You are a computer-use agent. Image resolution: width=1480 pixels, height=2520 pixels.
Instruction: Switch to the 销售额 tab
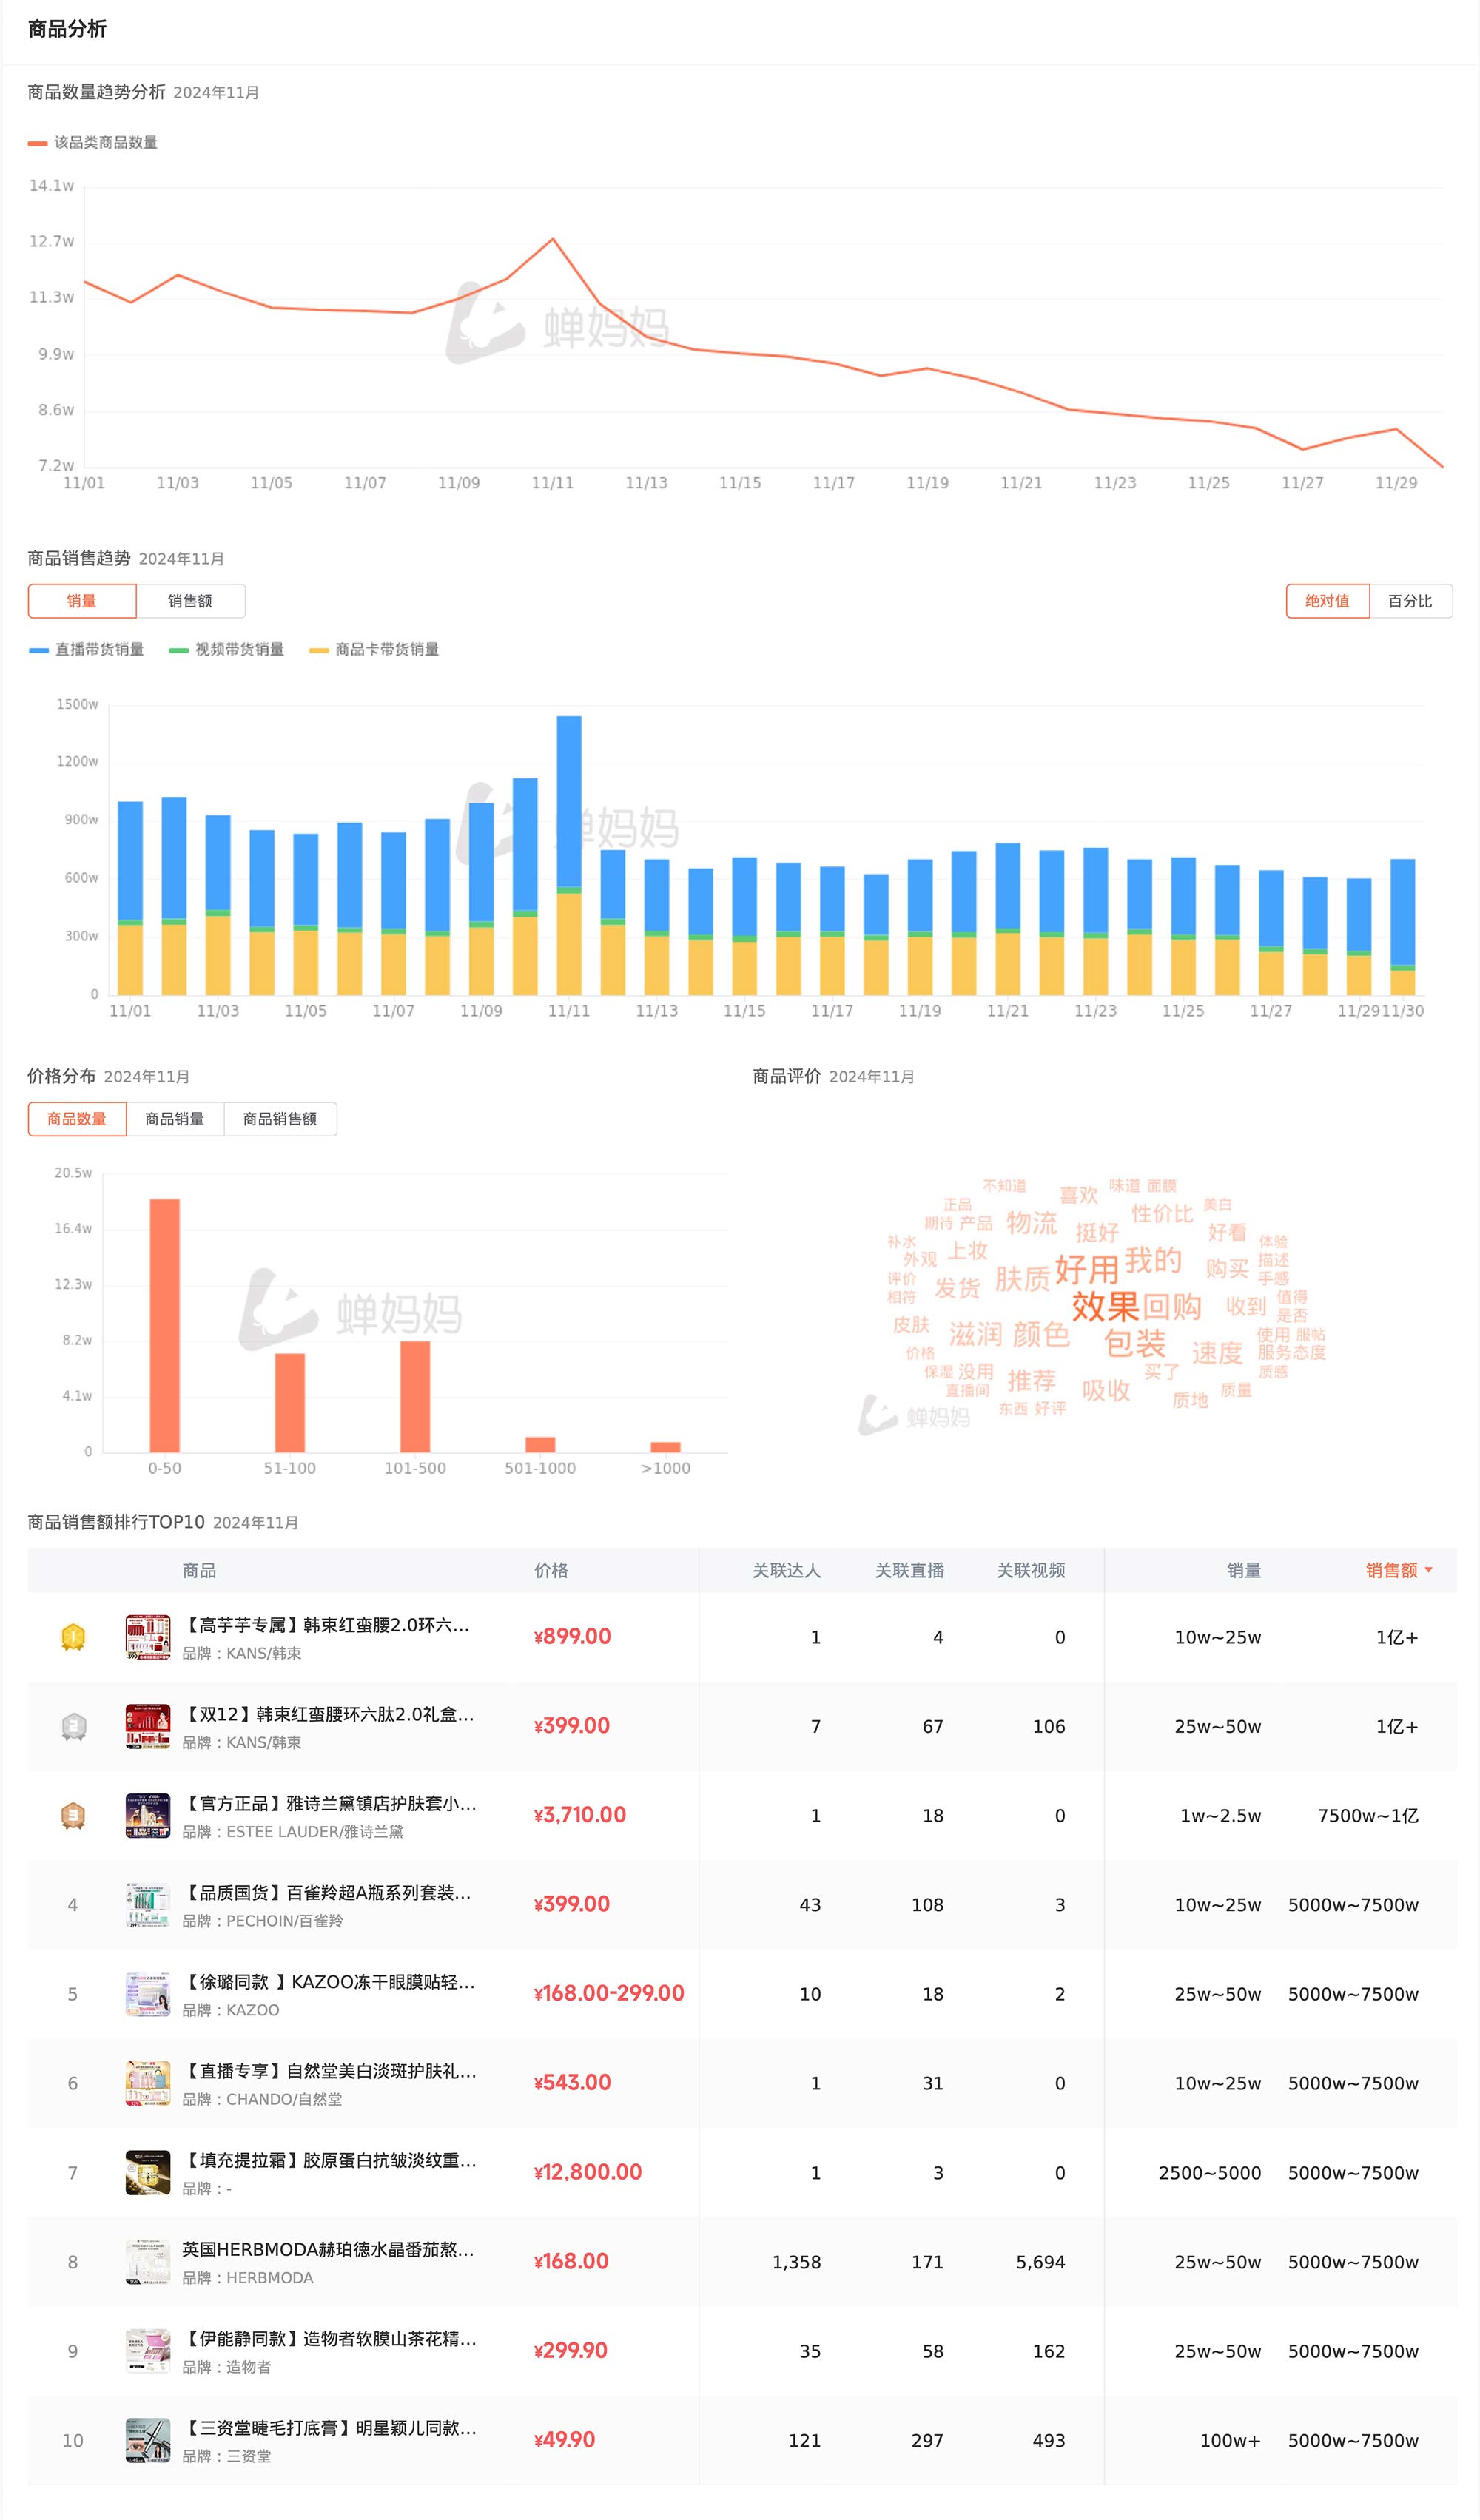click(190, 601)
